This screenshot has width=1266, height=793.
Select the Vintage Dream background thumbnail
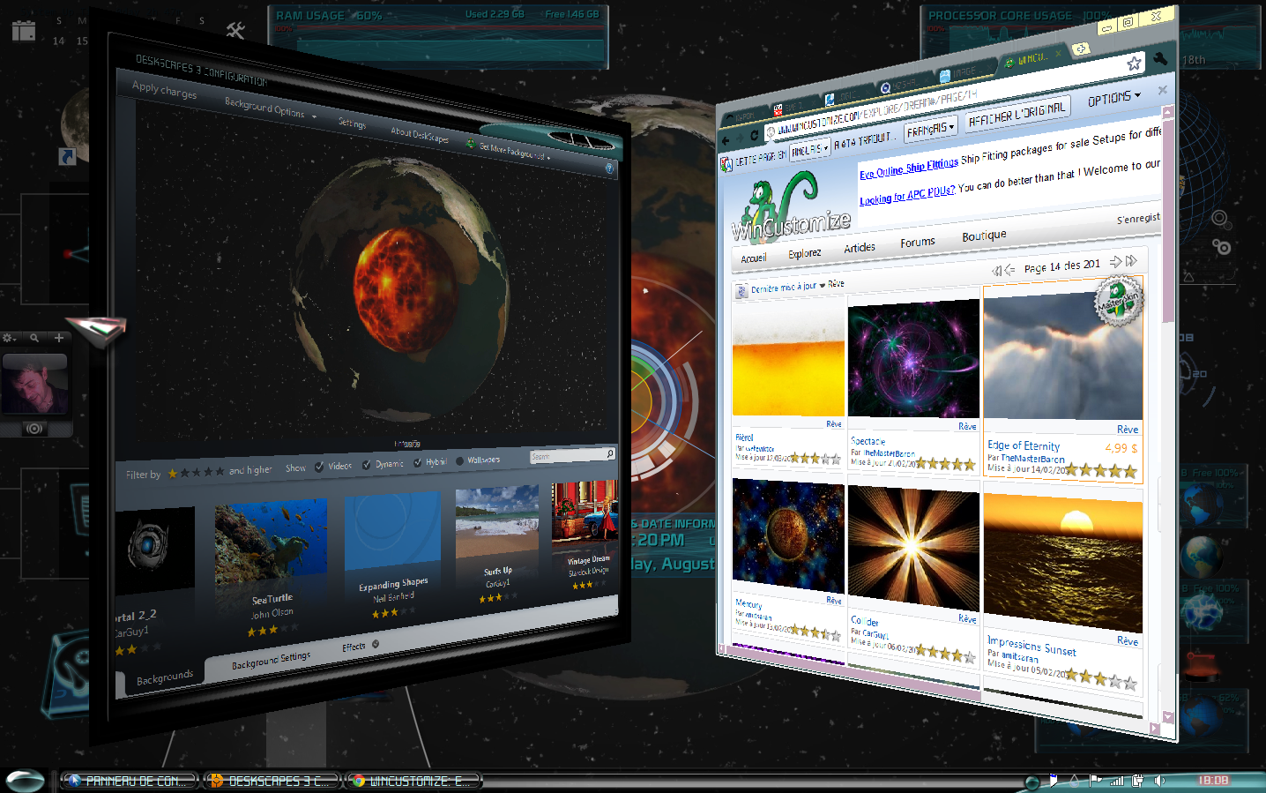pyautogui.click(x=585, y=512)
